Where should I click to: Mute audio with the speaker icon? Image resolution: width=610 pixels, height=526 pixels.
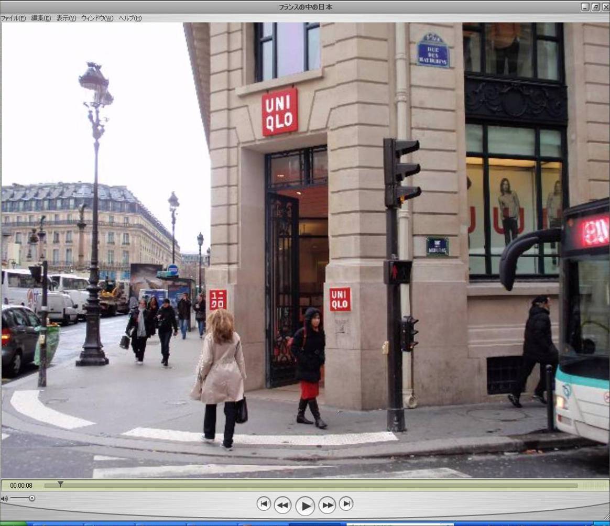4,498
